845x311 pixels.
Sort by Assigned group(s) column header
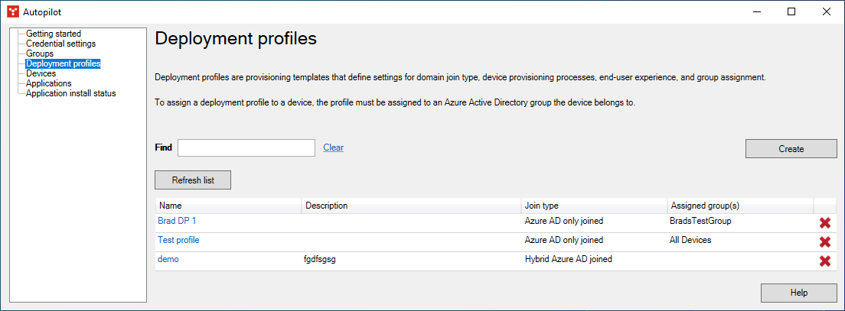[x=704, y=206]
